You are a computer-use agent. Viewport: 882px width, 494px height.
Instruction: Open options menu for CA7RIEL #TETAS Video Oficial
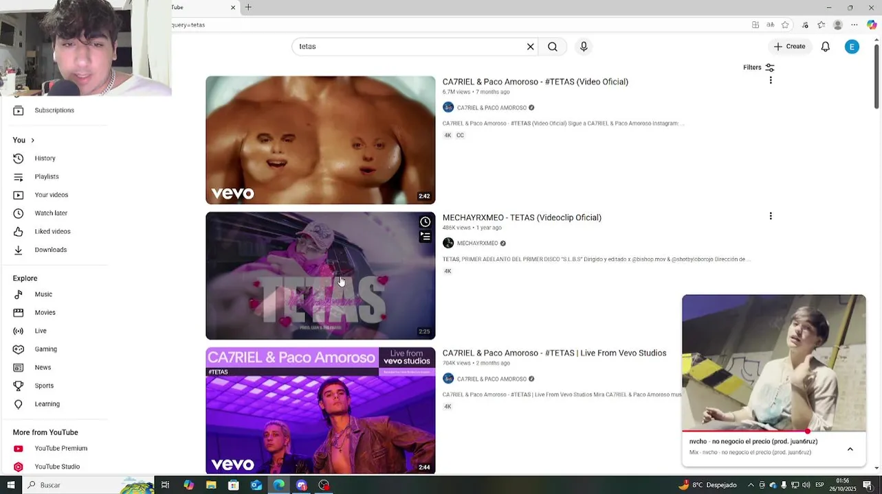click(771, 80)
